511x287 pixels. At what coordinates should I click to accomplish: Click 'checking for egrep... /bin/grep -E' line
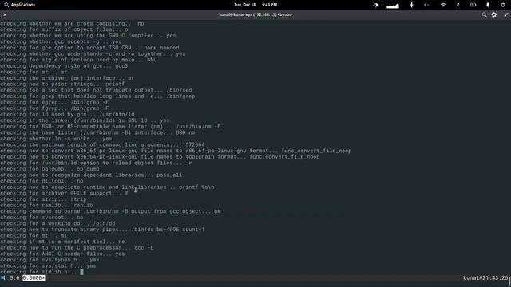click(x=54, y=102)
